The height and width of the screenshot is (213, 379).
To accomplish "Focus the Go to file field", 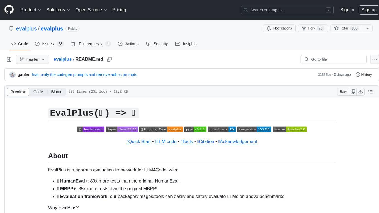I will point(334,59).
